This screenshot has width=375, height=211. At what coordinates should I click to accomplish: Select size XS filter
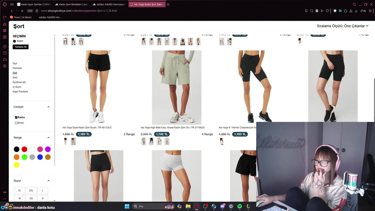click(x=31, y=198)
